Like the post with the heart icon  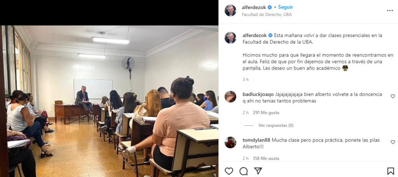click(229, 171)
